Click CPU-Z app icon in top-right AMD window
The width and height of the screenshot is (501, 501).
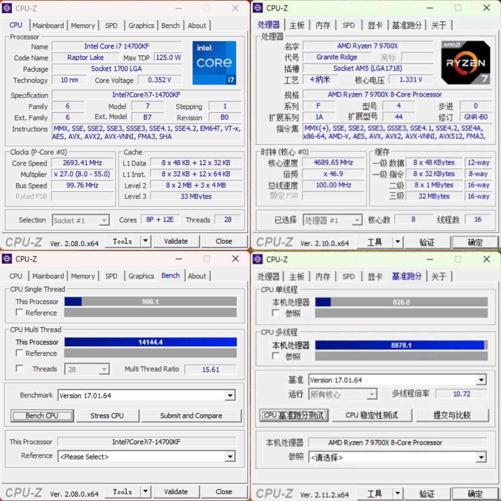click(x=258, y=8)
